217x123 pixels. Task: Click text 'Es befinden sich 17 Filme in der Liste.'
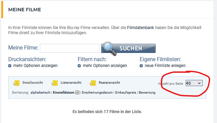coord(107,112)
